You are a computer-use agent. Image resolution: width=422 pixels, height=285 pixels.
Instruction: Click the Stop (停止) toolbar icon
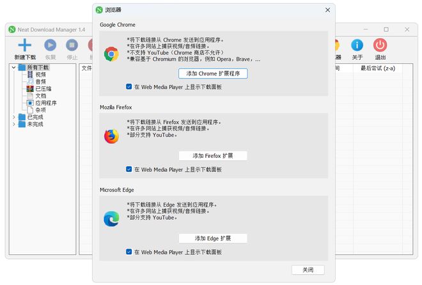(x=72, y=45)
